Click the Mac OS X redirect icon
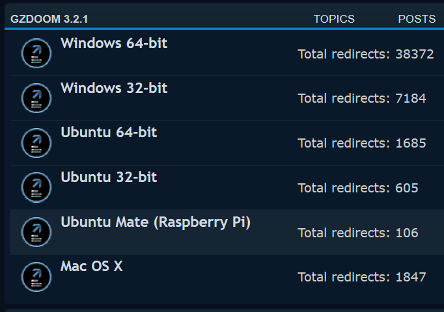This screenshot has height=312, width=444. point(36,277)
